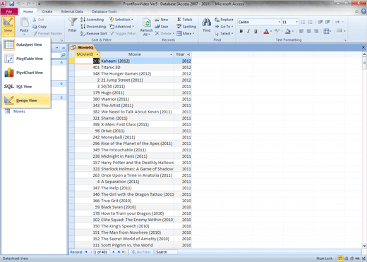Viewport: 367px width, 262px height.
Task: Add a New record from ribbon
Action: point(162,20)
